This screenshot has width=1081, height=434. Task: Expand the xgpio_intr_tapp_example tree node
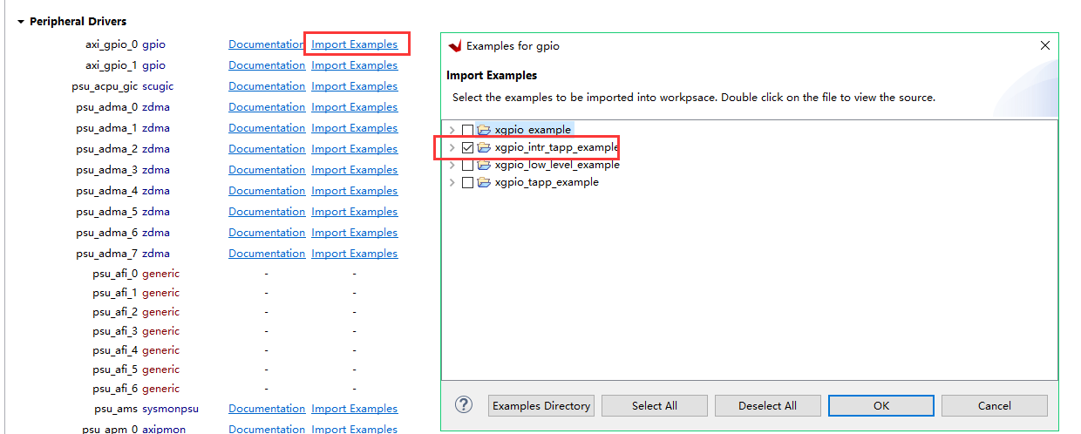pyautogui.click(x=452, y=147)
